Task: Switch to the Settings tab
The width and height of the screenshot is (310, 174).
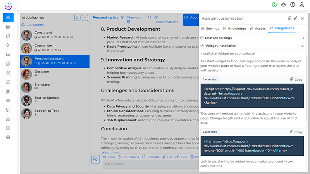Action: pyautogui.click(x=210, y=28)
